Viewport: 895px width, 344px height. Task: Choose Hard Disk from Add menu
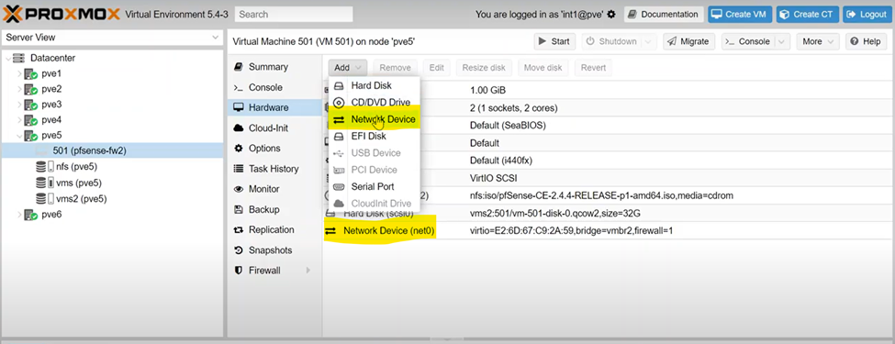click(374, 85)
